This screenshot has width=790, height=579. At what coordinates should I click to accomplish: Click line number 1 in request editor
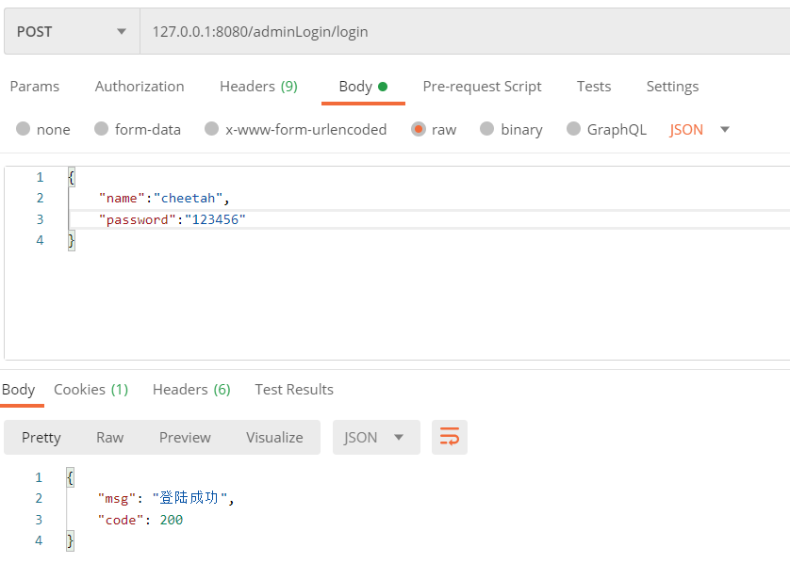coord(40,177)
